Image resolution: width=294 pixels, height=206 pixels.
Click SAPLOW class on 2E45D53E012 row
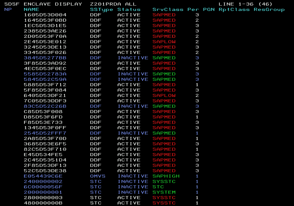pyautogui.click(x=164, y=42)
